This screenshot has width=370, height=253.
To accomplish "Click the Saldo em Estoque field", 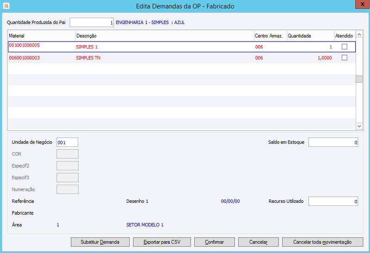I will [333, 142].
